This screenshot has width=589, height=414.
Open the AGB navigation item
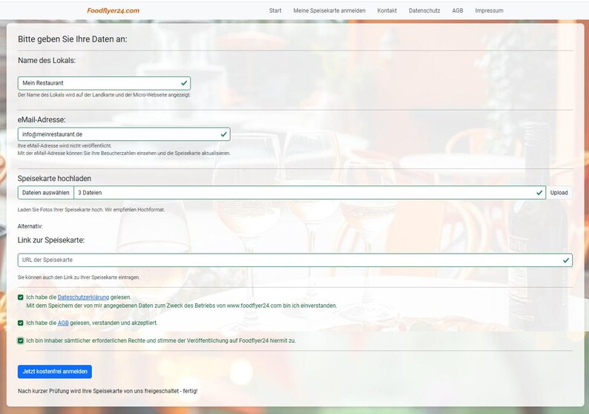[x=457, y=10]
